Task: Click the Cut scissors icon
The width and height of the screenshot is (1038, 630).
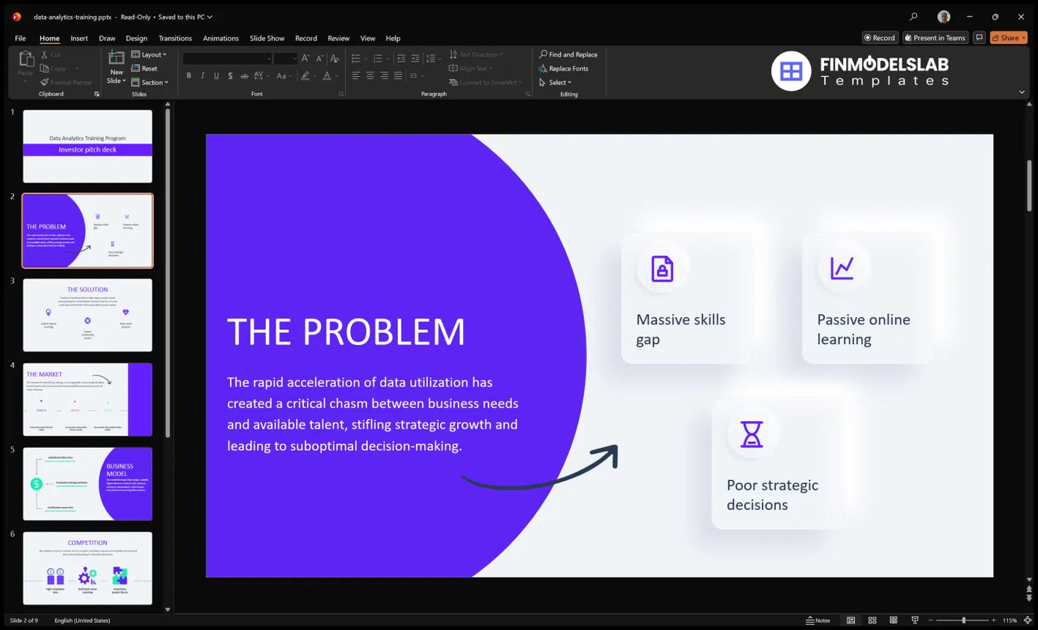Action: 45,54
